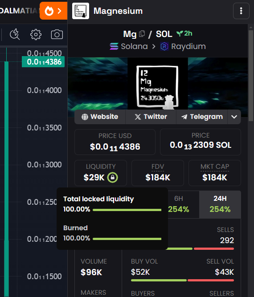Click the sidebar scrollbar thumb
Viewport: 254px width, 297px height.
(x=251, y=76)
